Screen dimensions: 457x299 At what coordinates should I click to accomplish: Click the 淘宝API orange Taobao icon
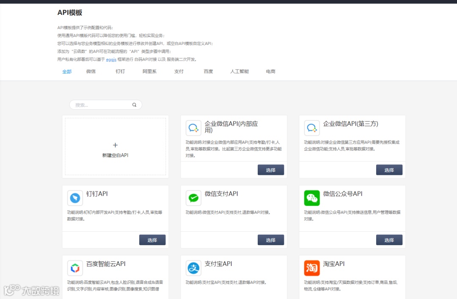312,268
